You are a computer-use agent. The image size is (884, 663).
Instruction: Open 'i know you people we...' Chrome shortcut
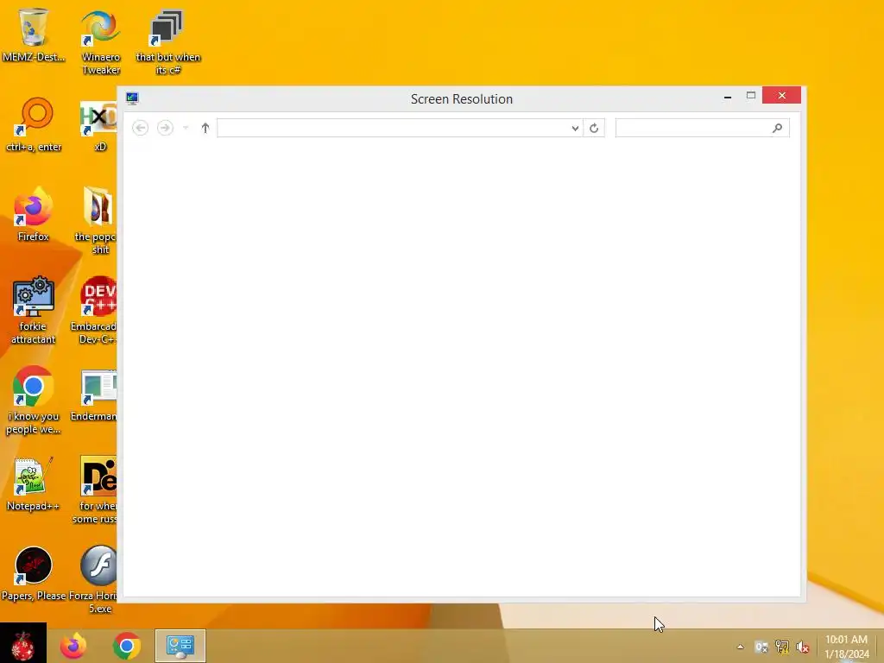click(x=34, y=399)
